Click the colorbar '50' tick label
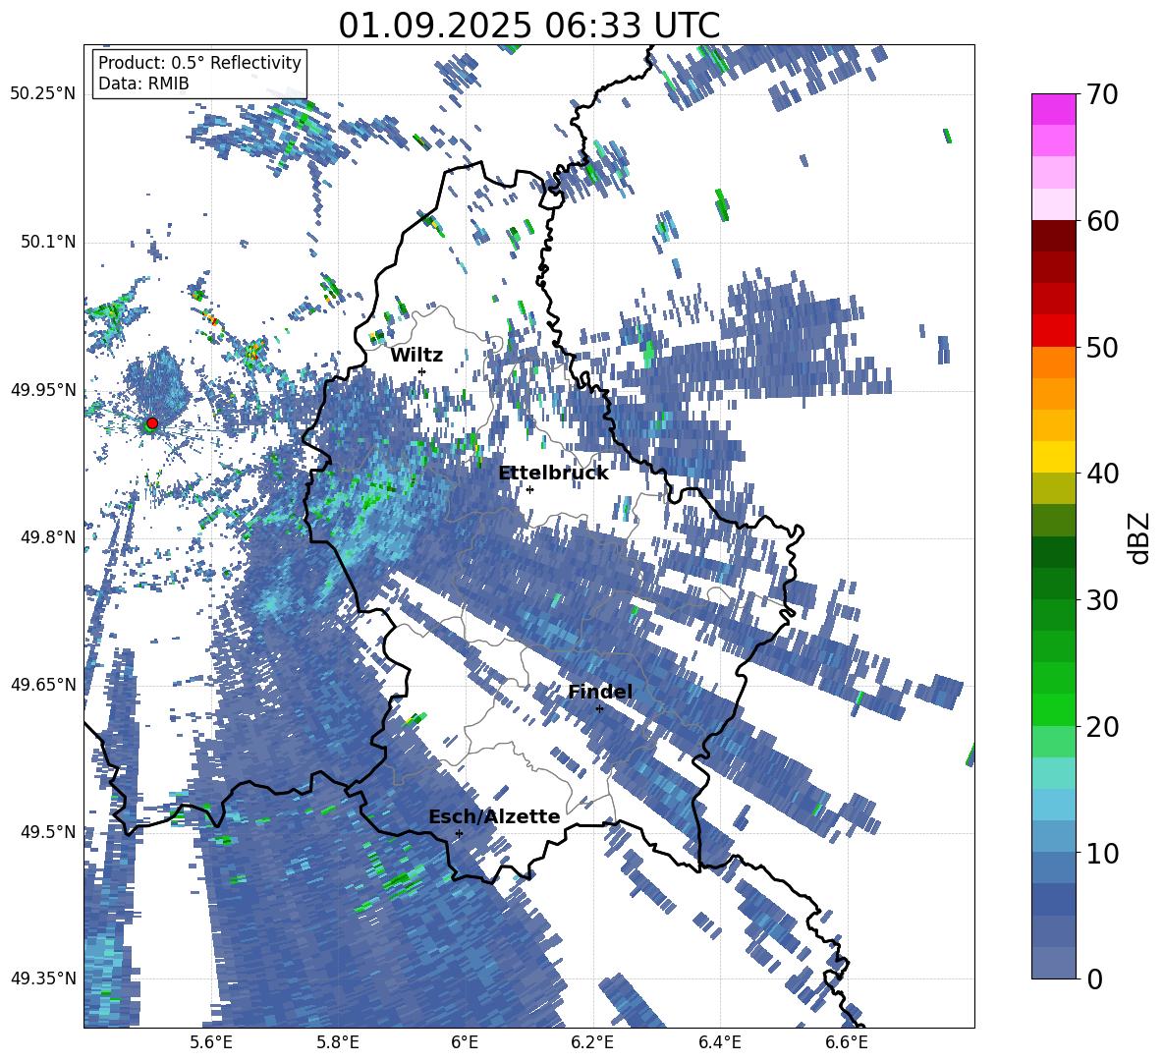1163x1062 pixels. 1102,348
